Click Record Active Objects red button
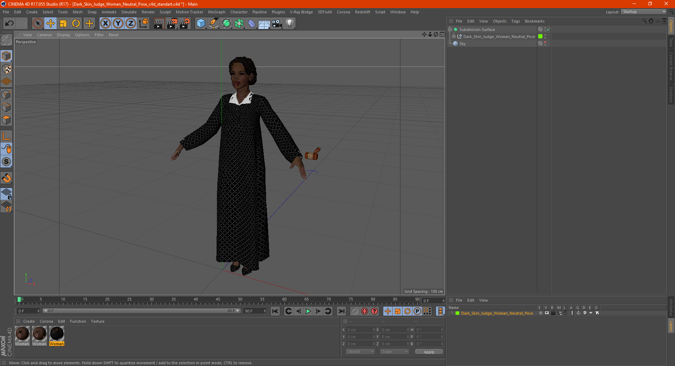This screenshot has height=366, width=675. click(365, 311)
